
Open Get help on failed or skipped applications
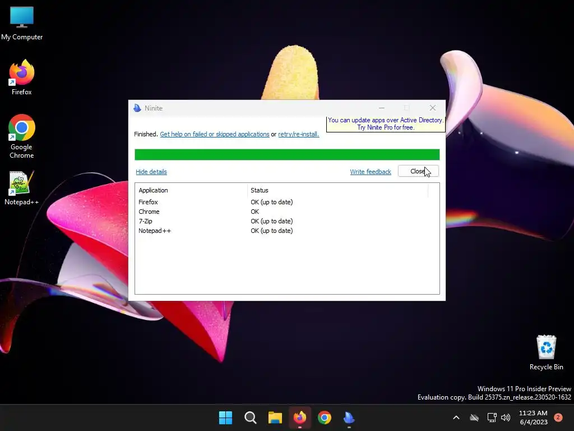pyautogui.click(x=215, y=134)
